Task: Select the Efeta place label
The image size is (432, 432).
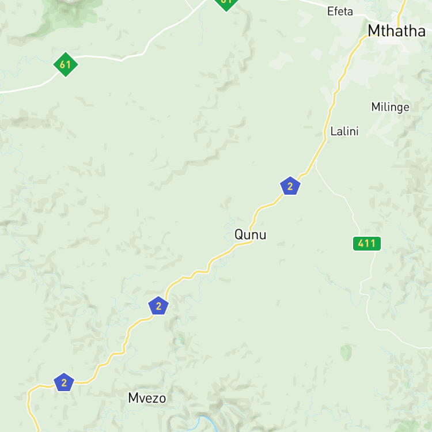Action: 340,12
